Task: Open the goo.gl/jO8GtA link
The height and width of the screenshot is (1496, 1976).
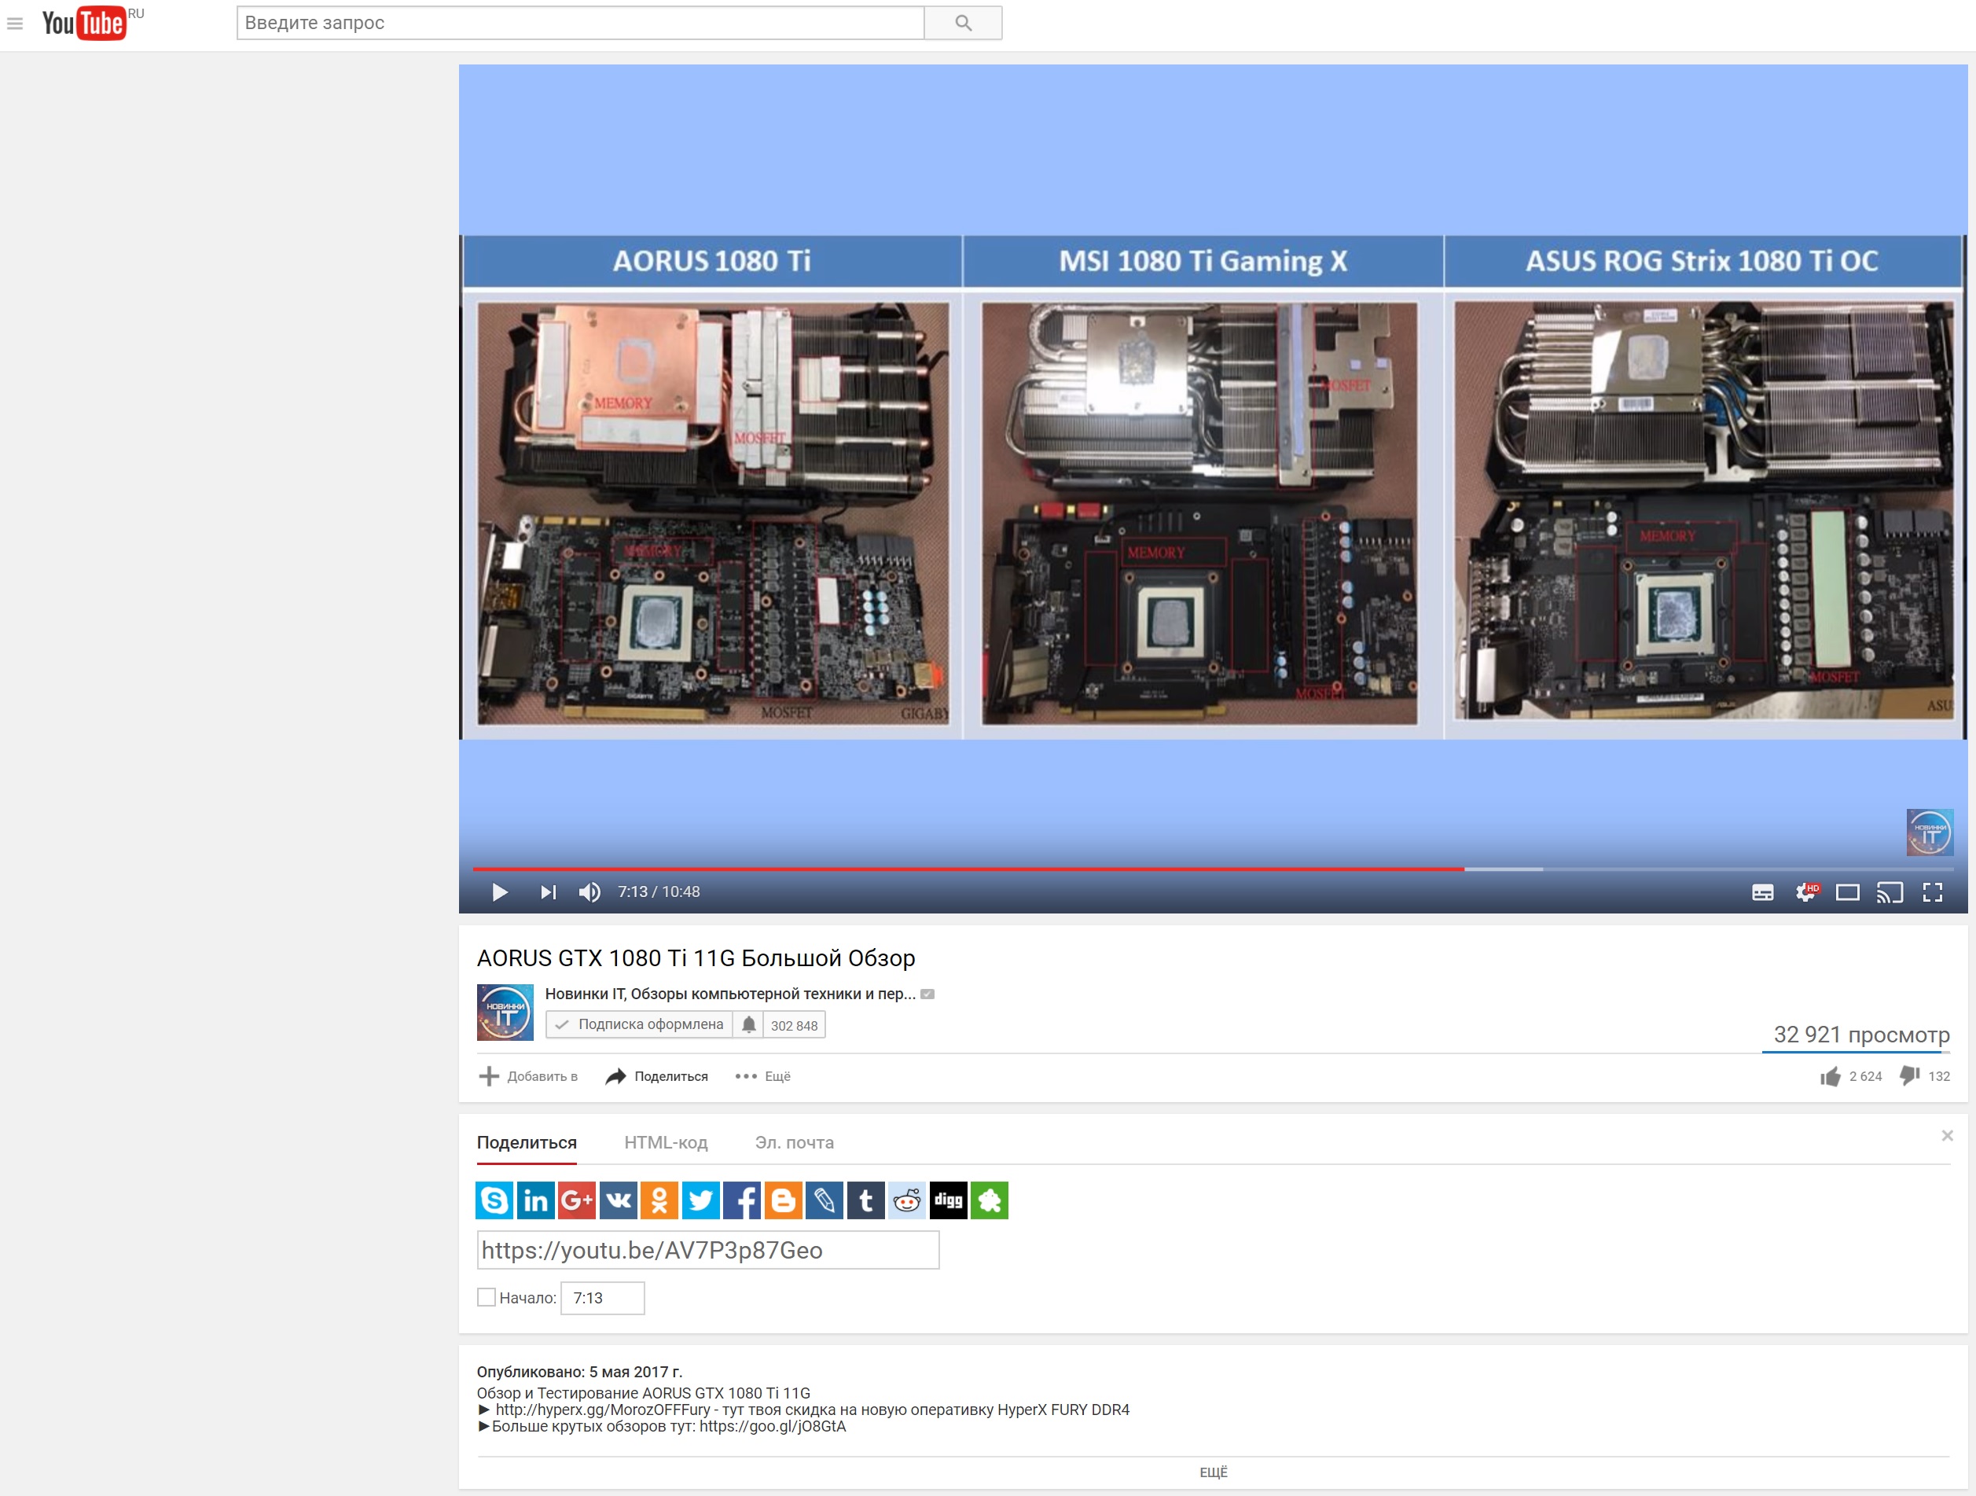Action: click(772, 1426)
